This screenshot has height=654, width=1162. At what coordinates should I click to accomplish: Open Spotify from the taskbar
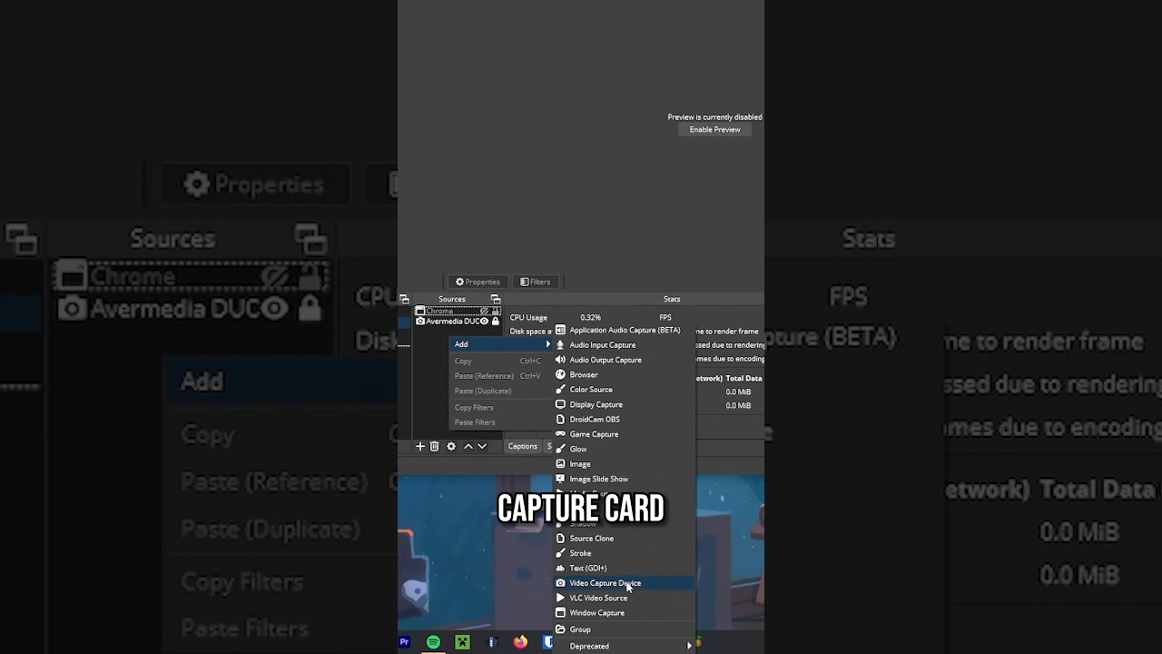[434, 642]
